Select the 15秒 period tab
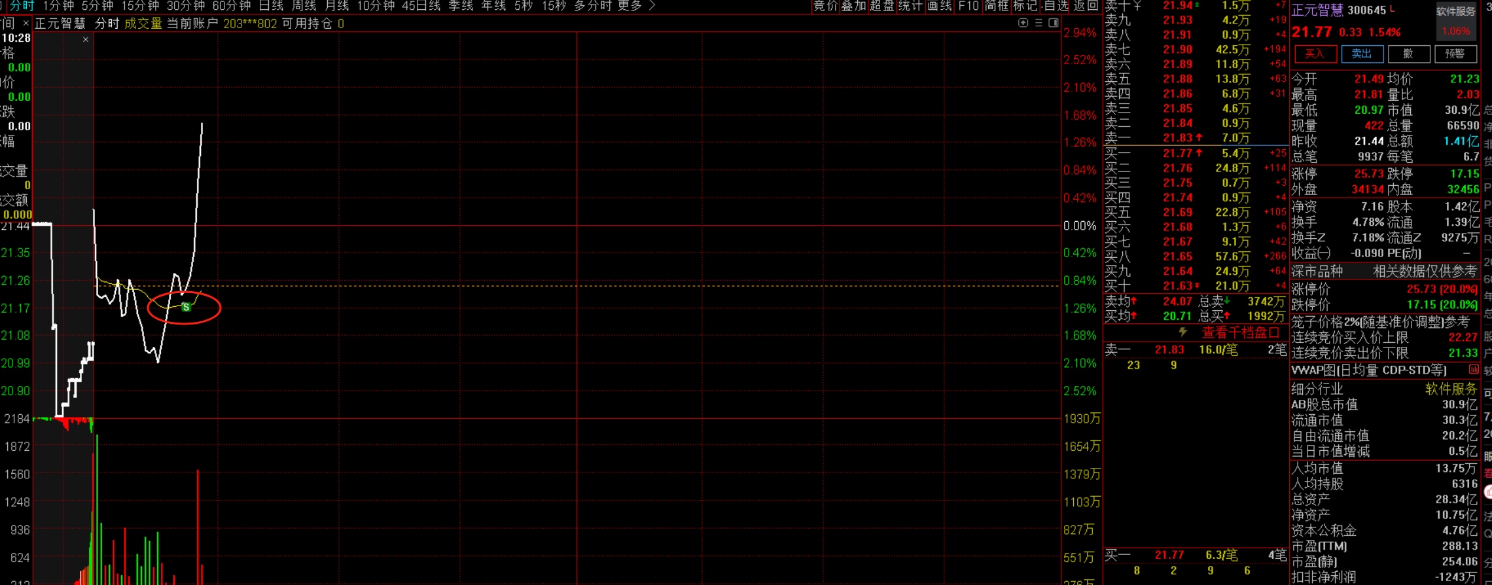Viewport: 1492px width, 585px height. pos(554,6)
